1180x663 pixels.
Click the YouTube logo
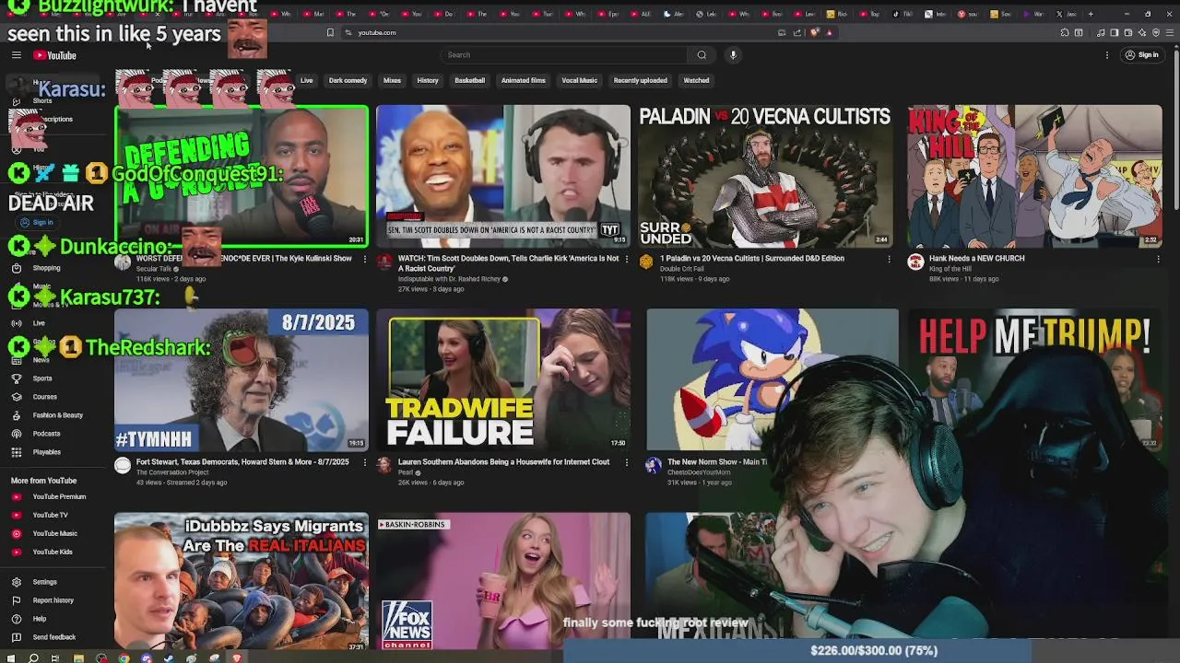click(x=55, y=55)
